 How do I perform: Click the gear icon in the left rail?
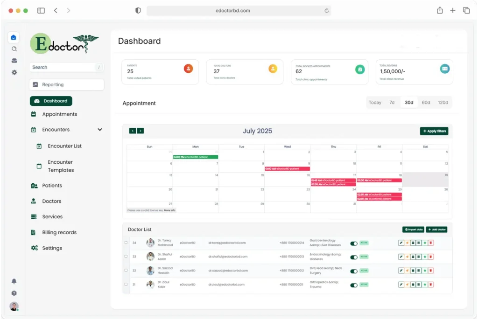click(14, 72)
